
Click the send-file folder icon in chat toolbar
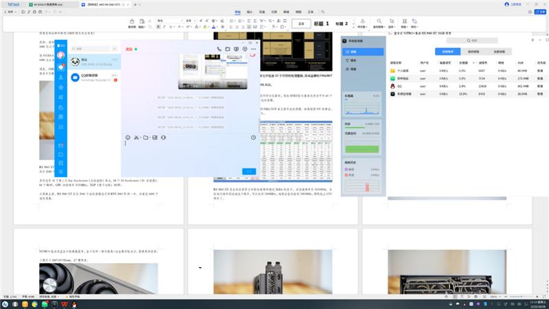coord(145,138)
